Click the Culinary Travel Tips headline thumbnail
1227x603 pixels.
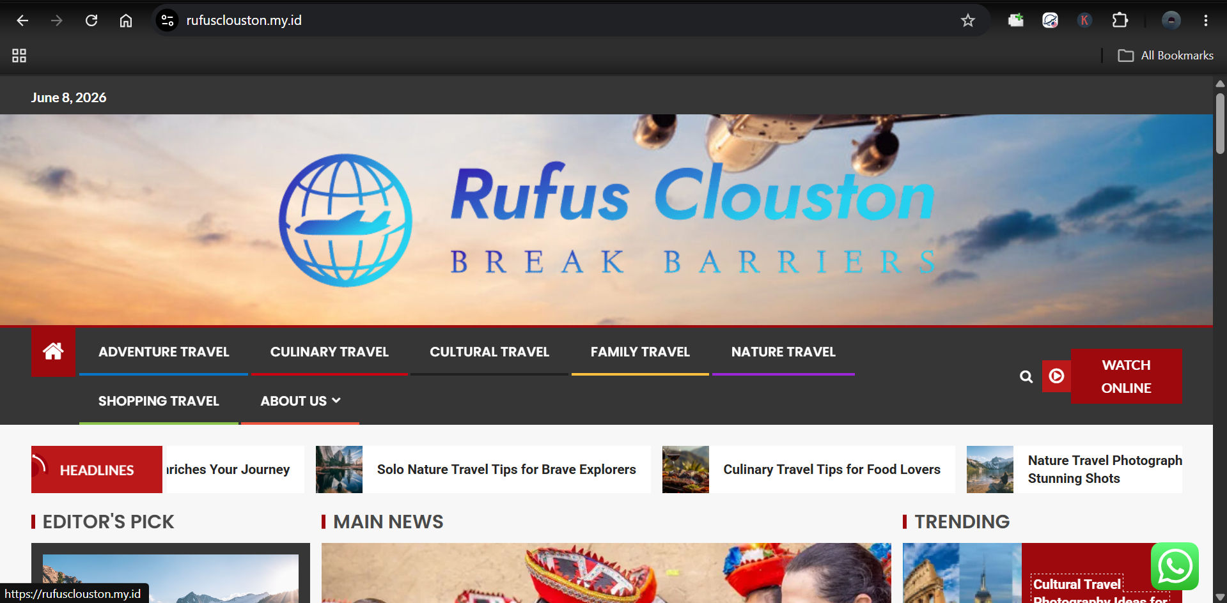(x=685, y=469)
